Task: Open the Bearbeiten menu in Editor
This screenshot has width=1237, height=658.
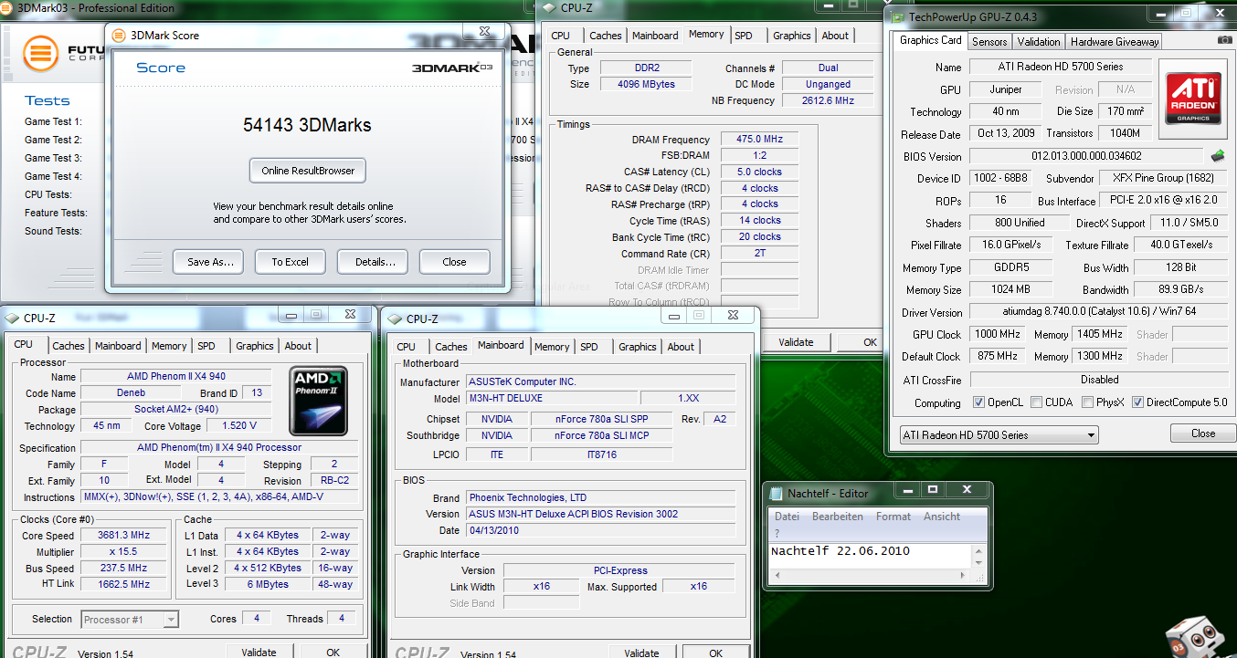Action: (x=838, y=517)
